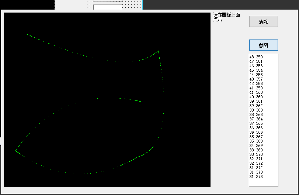Screen dimensions: 299x195
Task: Click the 清除 (clear) button
Action: [263, 21]
